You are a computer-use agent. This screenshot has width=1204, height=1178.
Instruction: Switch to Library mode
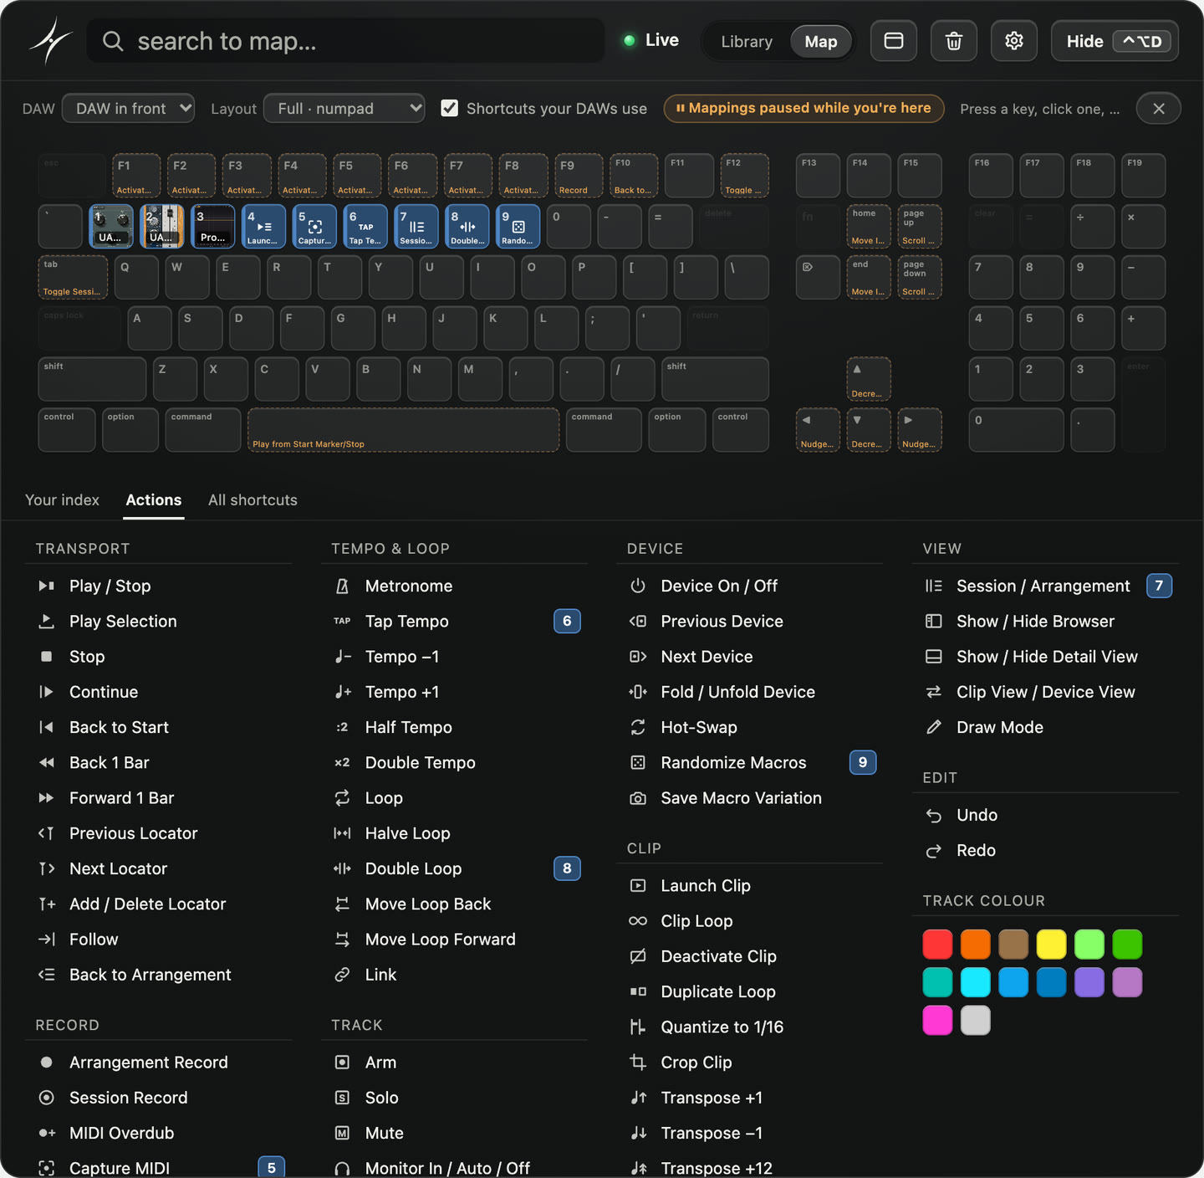(x=747, y=42)
